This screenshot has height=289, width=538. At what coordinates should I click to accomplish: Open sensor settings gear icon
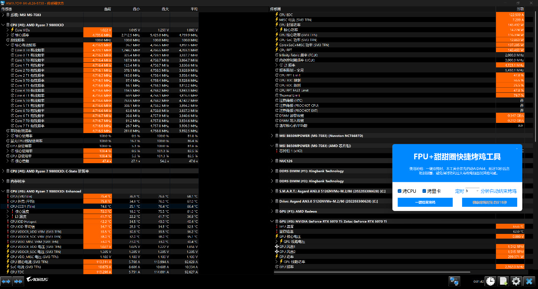pos(516,281)
